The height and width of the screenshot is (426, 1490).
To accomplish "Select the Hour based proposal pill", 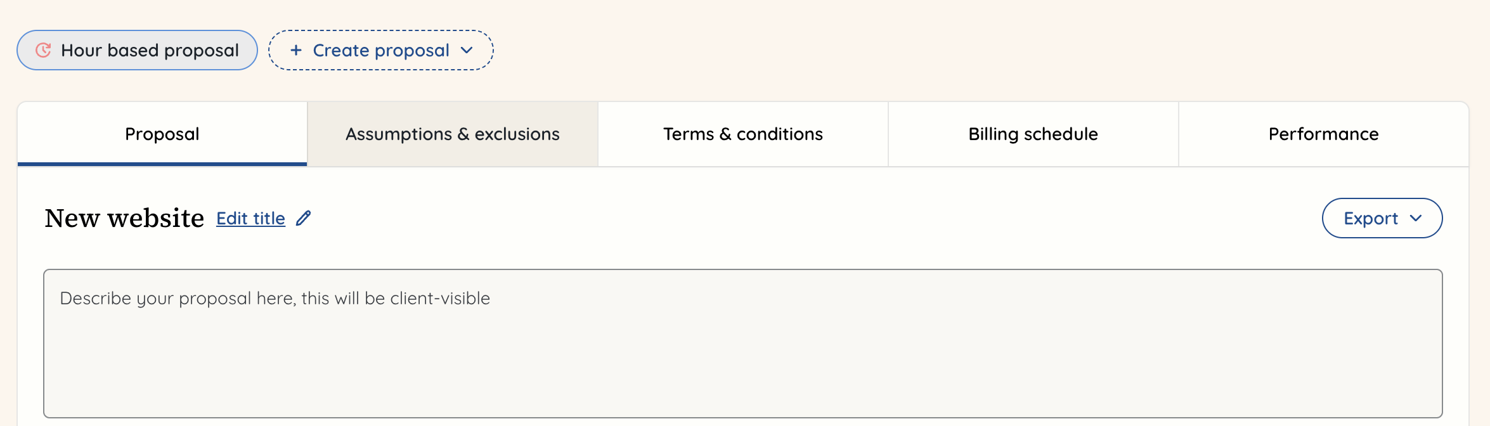I will 136,50.
